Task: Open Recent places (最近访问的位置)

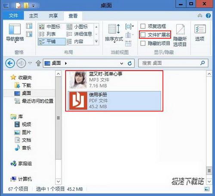Action: point(34,101)
